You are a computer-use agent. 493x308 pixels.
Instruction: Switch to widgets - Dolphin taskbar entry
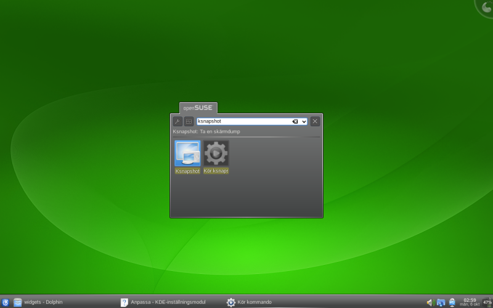(38, 302)
